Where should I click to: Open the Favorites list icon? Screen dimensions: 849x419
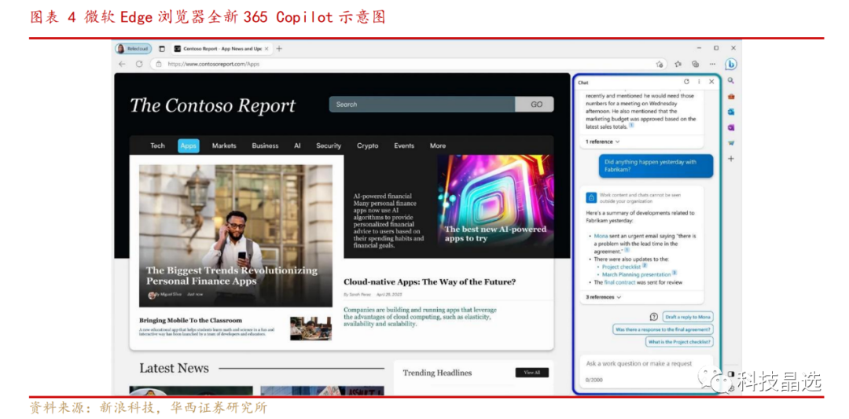point(678,64)
